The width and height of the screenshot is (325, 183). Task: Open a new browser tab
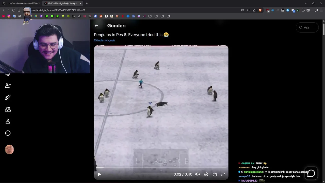tap(87, 3)
